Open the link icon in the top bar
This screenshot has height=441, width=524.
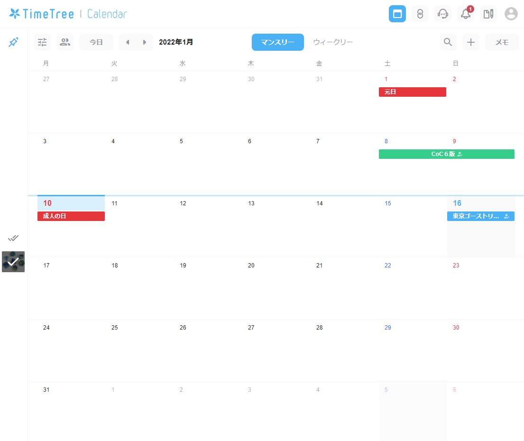420,14
